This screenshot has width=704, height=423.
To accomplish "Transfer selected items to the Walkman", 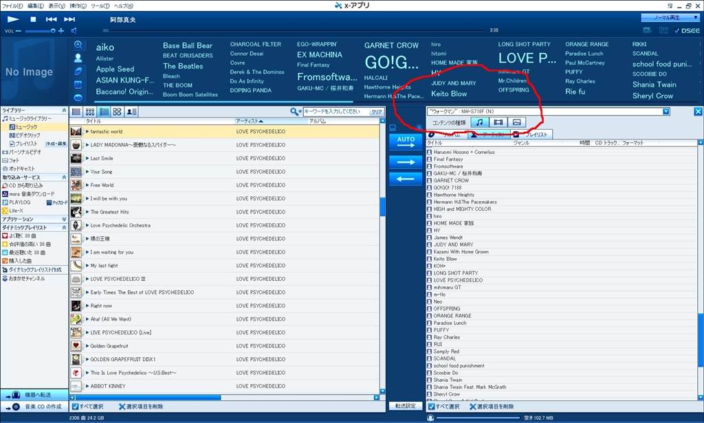I will pyautogui.click(x=406, y=162).
